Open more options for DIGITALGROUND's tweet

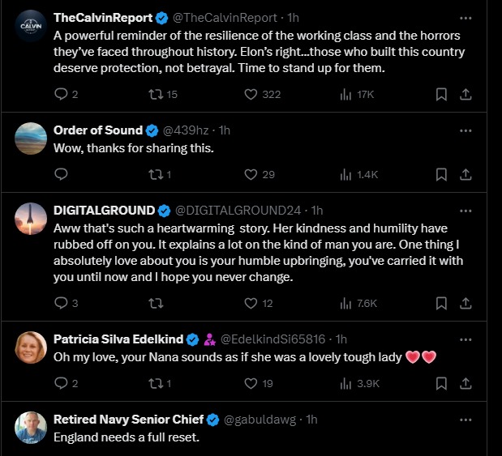tap(466, 210)
